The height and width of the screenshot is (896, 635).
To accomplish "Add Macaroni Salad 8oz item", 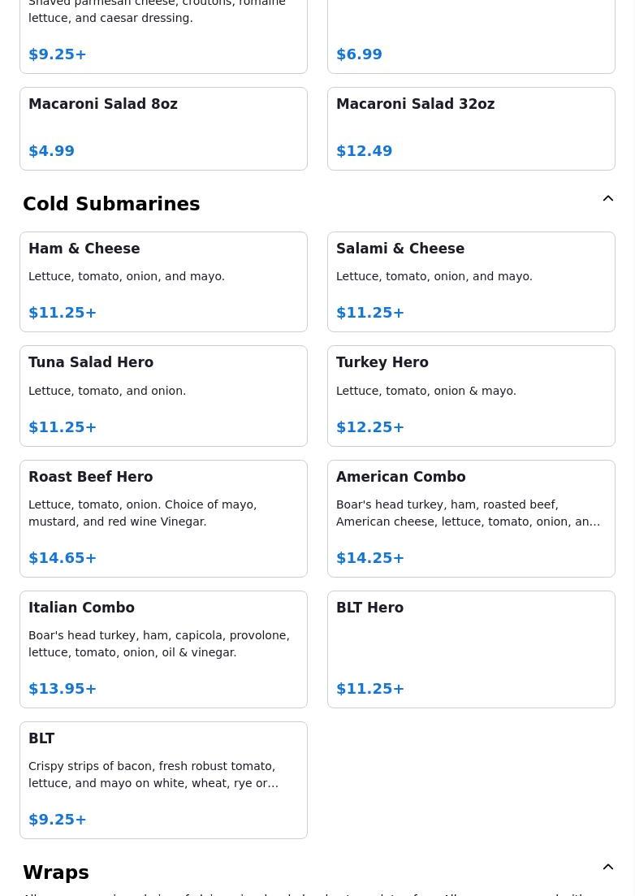I will click(x=163, y=128).
